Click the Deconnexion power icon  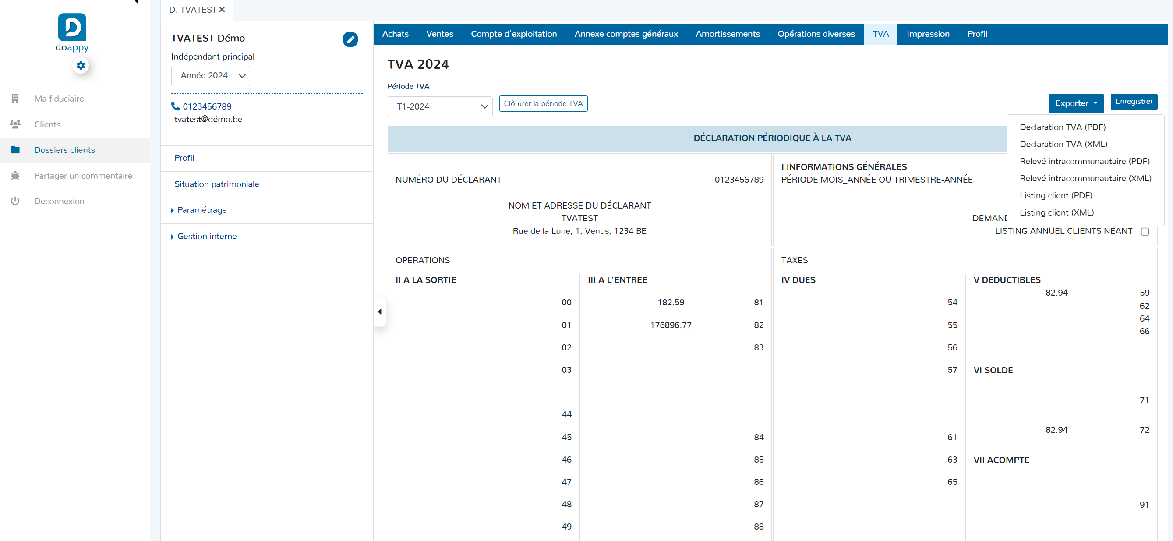(x=15, y=201)
